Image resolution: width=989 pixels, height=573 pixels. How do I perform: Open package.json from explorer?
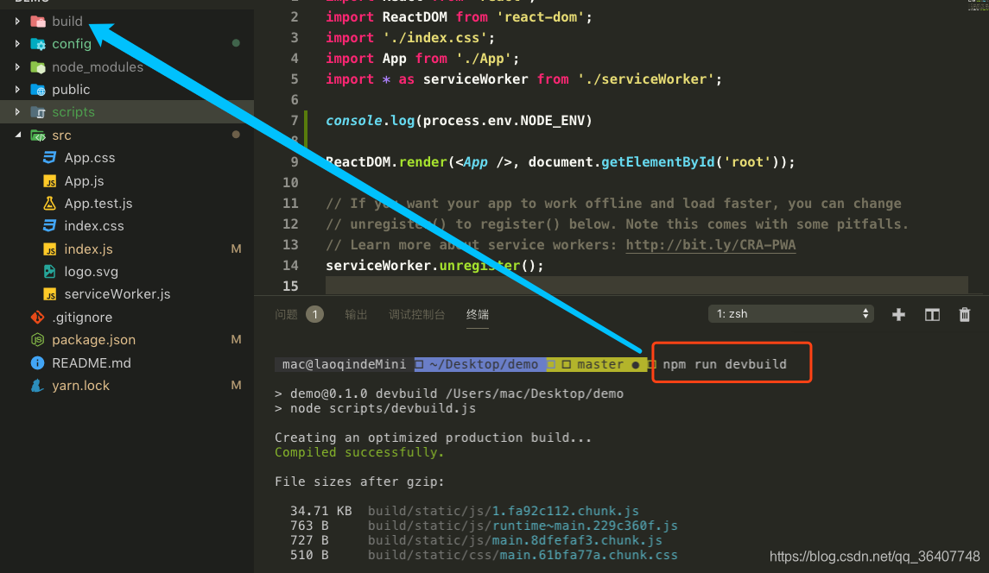[93, 340]
